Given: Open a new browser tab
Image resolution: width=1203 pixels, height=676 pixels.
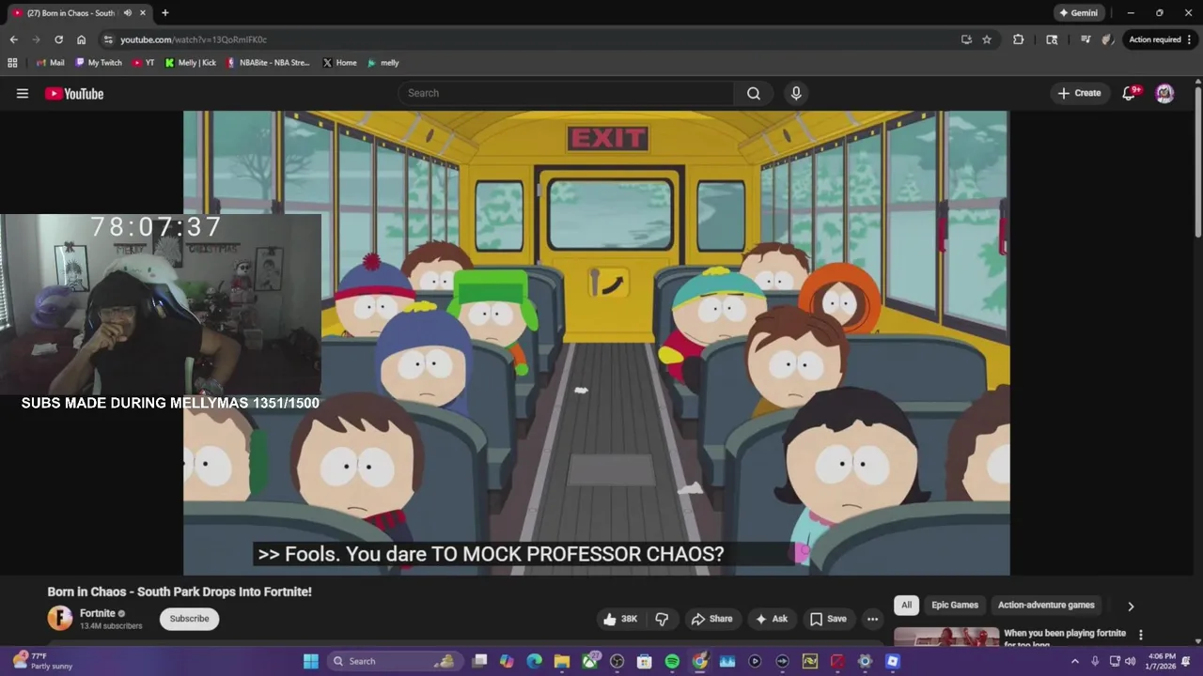Looking at the screenshot, I should (164, 13).
